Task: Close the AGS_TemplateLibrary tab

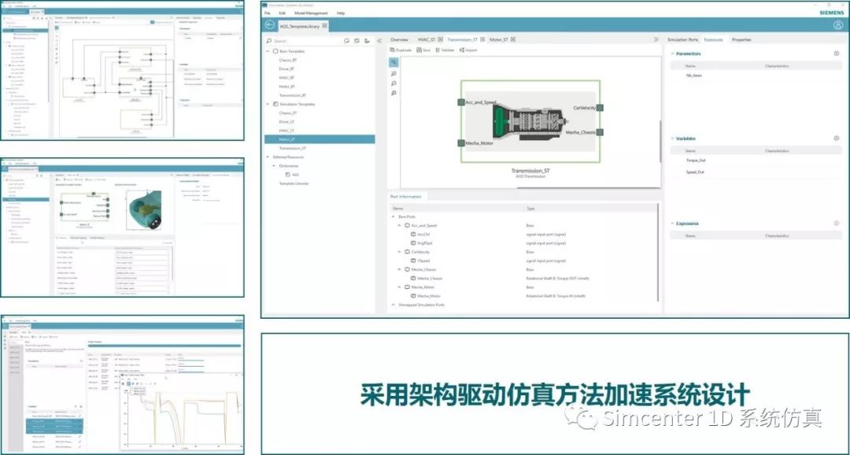Action: (x=325, y=25)
